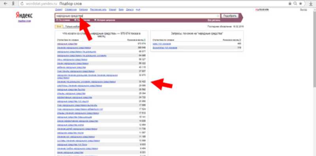Switch to the 'Все' devices tab

pos(58,26)
